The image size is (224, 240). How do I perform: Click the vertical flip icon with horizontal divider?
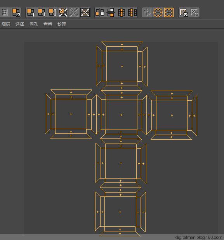[111, 12]
